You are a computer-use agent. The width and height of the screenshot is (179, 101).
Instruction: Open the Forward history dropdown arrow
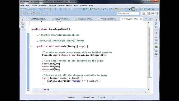pyautogui.click(x=47, y=13)
